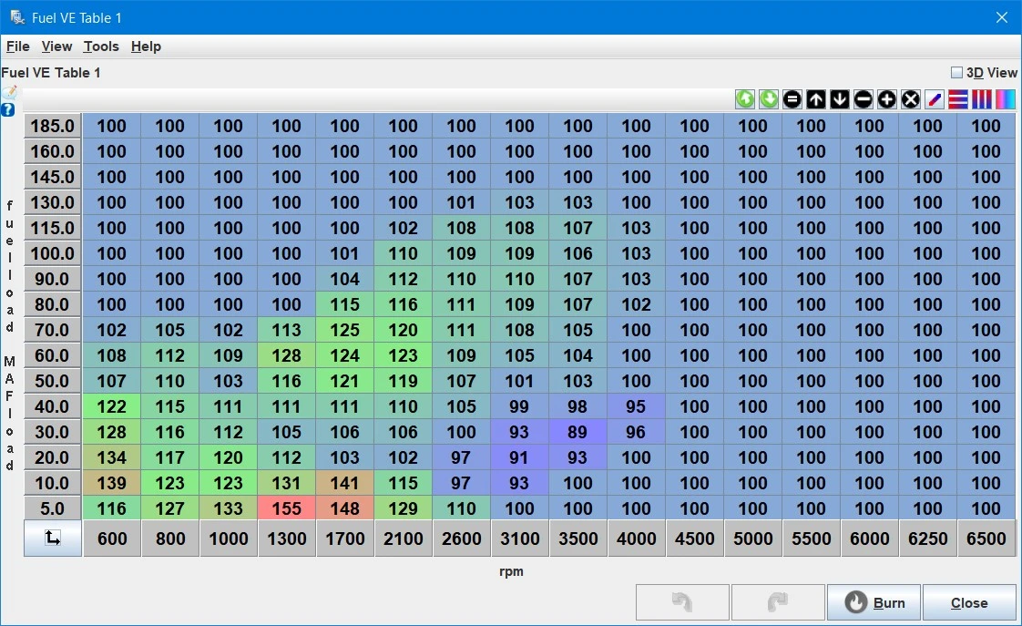Image resolution: width=1022 pixels, height=626 pixels.
Task: Click the black up-arrow increase icon
Action: pyautogui.click(x=816, y=99)
